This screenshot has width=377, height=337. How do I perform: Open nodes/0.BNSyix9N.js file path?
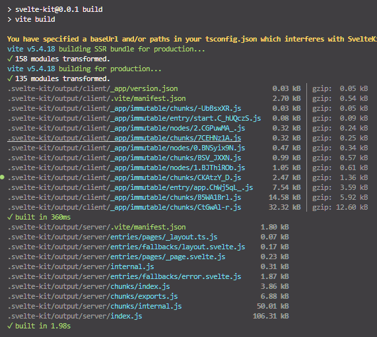point(126,148)
